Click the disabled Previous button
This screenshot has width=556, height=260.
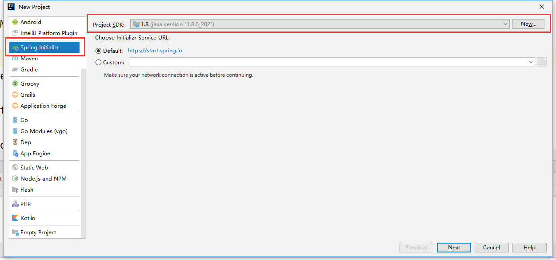[x=416, y=248]
